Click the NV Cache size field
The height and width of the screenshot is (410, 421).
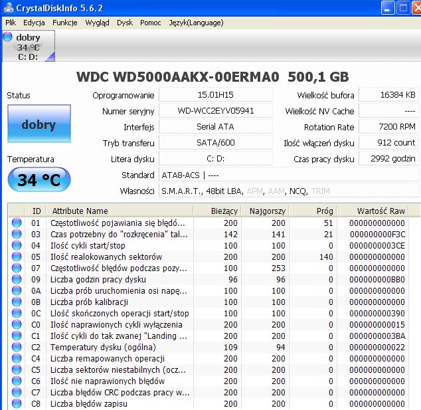(388, 111)
